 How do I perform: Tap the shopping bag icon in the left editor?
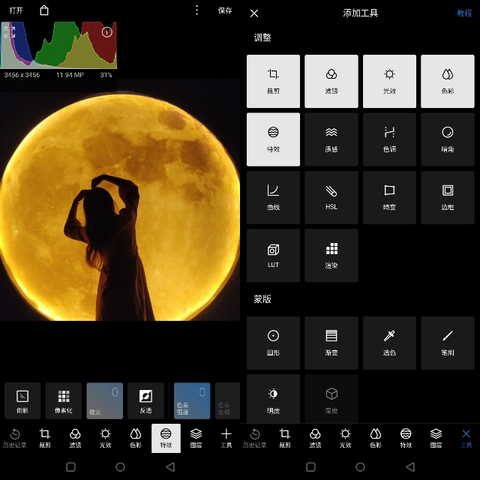point(44,10)
